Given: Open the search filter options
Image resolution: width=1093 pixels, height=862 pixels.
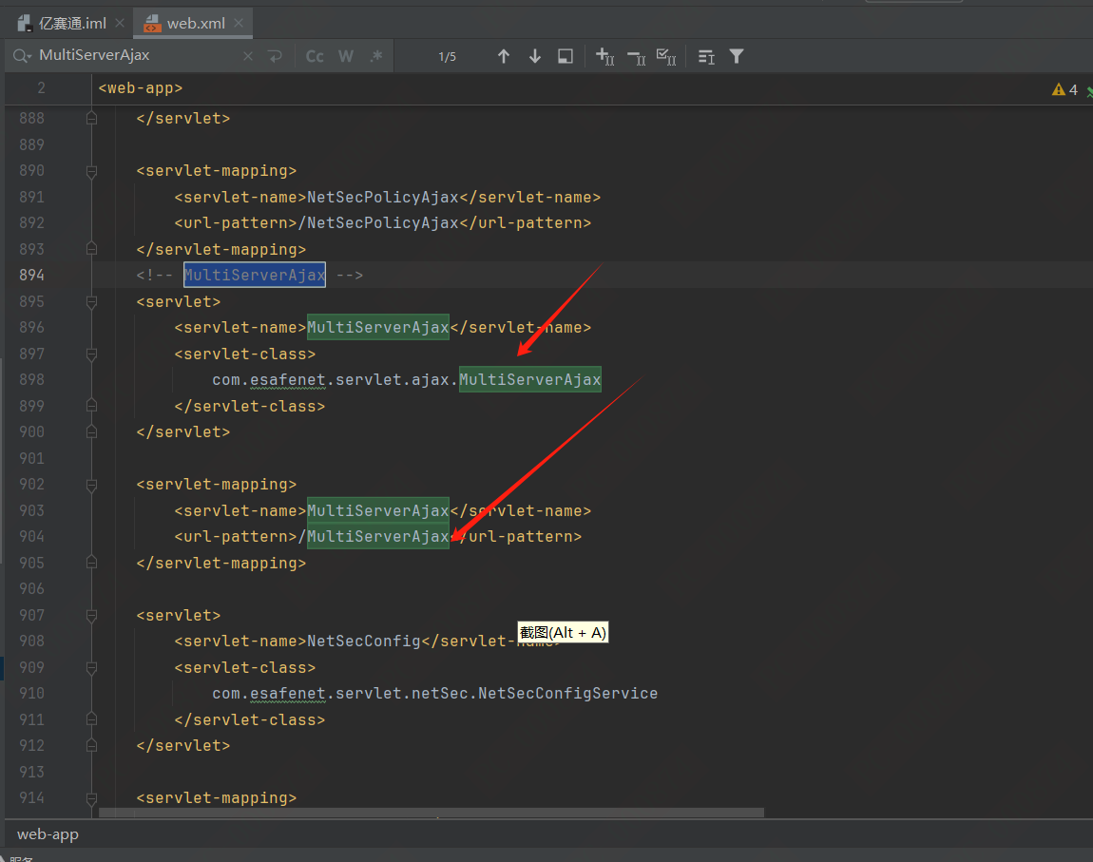Looking at the screenshot, I should point(736,56).
